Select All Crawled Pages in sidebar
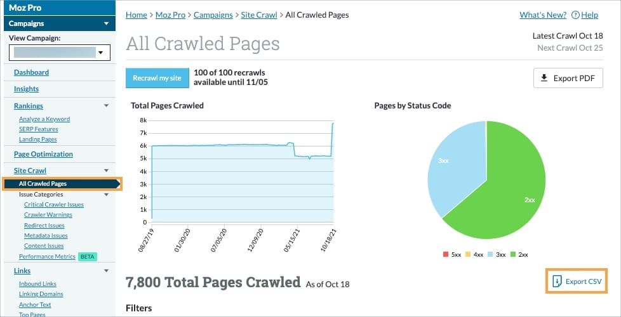 (x=43, y=184)
